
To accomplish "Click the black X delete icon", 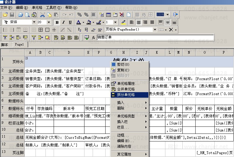I will [x=171, y=30].
